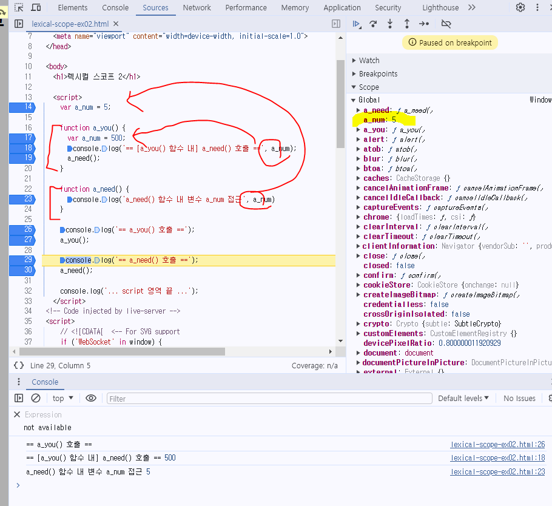552x506 pixels.
Task: Click the No Issues label
Action: 519,398
